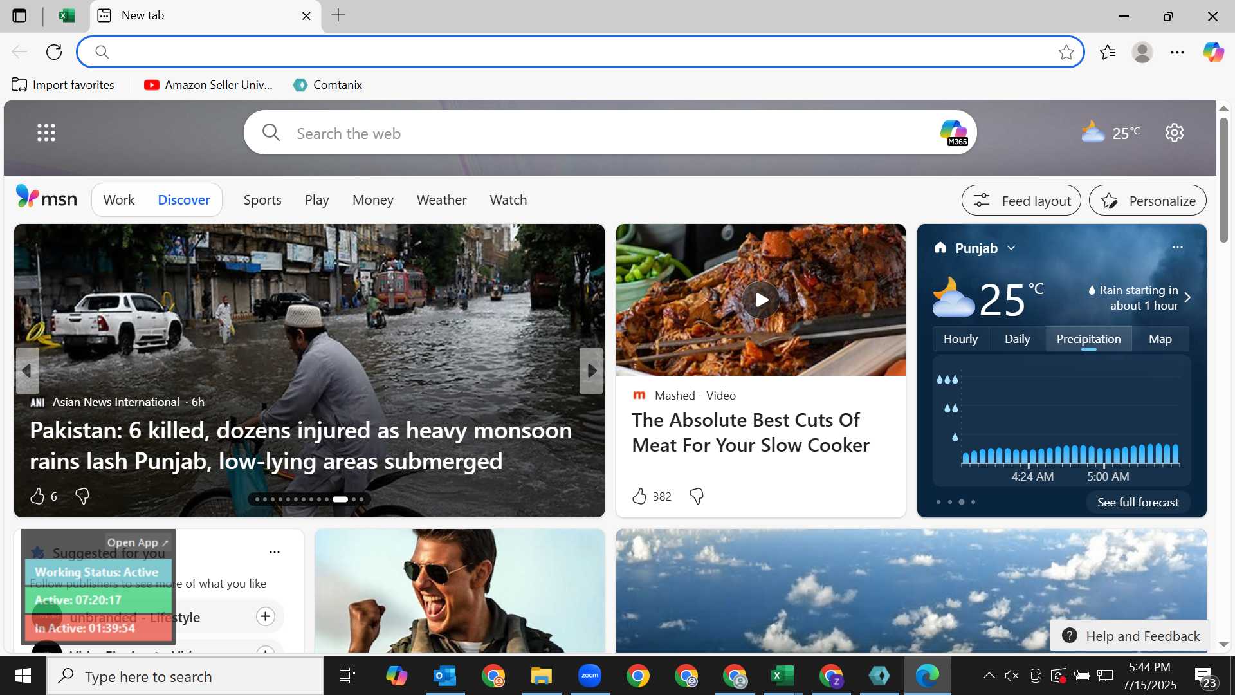Open the Watch section
This screenshot has width=1235, height=695.
(x=508, y=200)
